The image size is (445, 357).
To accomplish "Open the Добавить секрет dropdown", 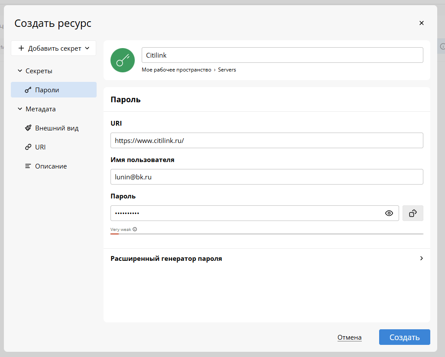I will tap(54, 48).
